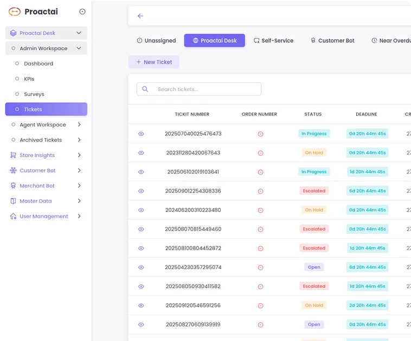411x341 pixels.
Task: Click the Master Data book icon
Action: (x=14, y=201)
